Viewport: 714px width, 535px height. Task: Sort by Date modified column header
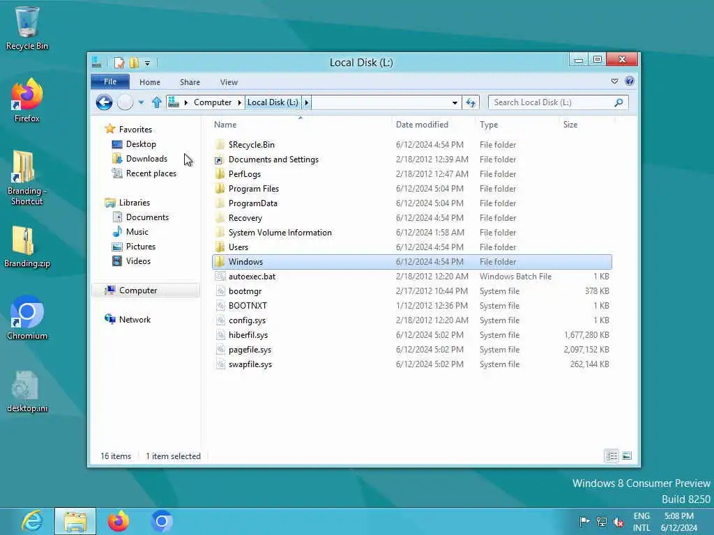[422, 125]
